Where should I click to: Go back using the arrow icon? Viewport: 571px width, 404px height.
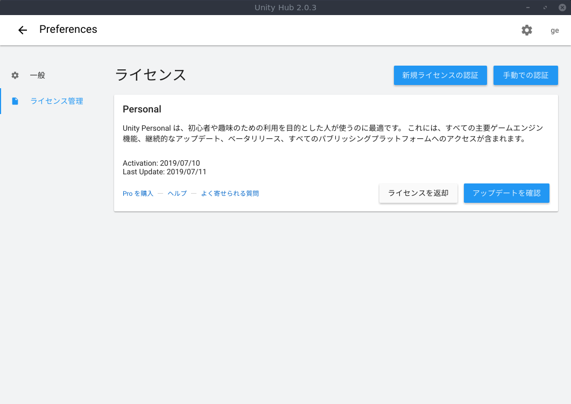click(22, 30)
